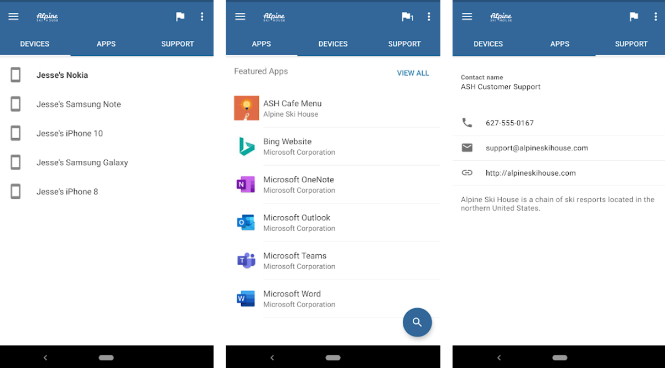The height and width of the screenshot is (368, 665).
Task: Tap Microsoft Teams app icon
Action: (246, 261)
